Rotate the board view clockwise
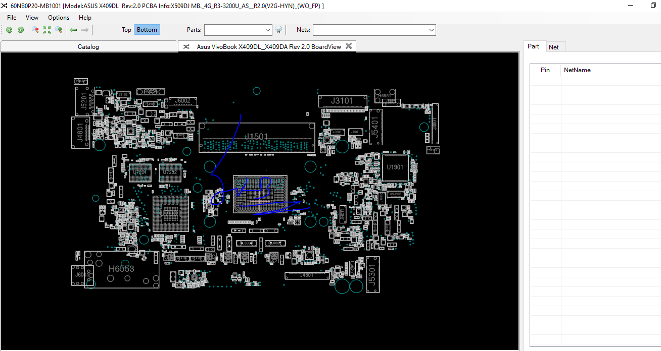The image size is (661, 351). point(21,30)
